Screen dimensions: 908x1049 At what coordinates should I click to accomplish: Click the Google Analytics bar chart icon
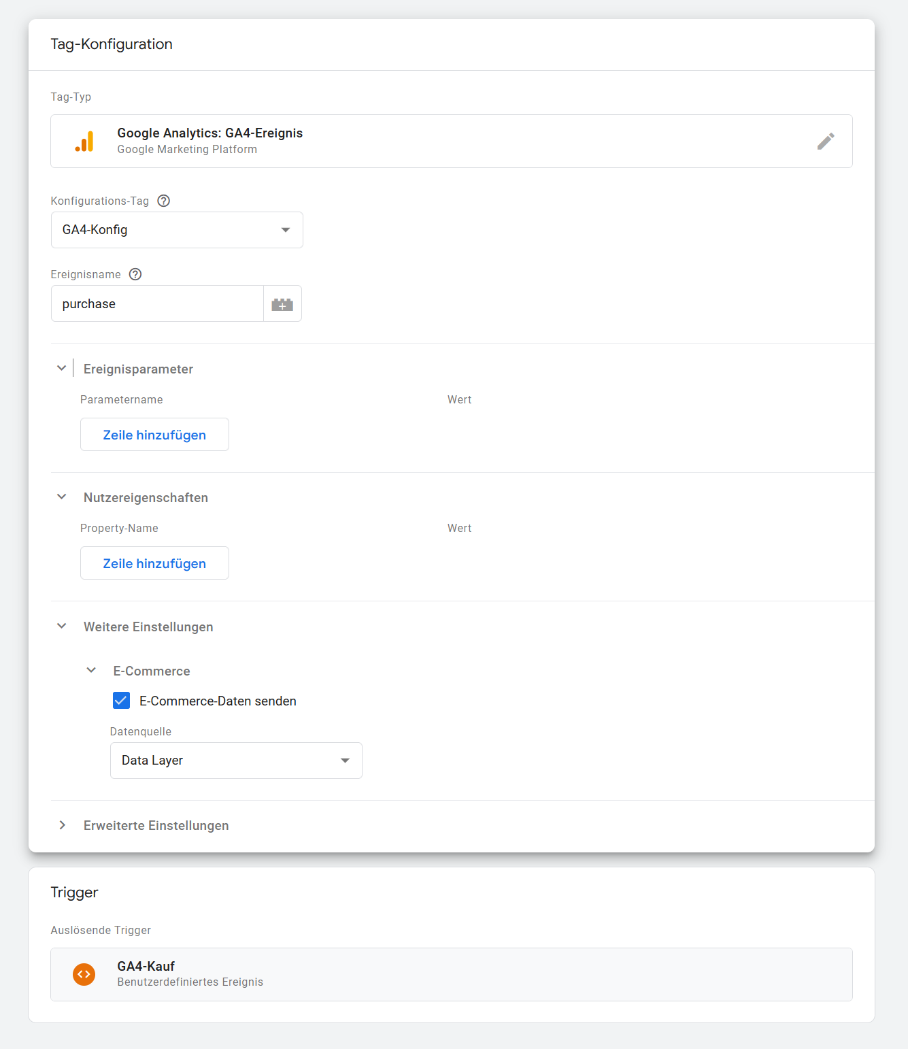coord(84,141)
